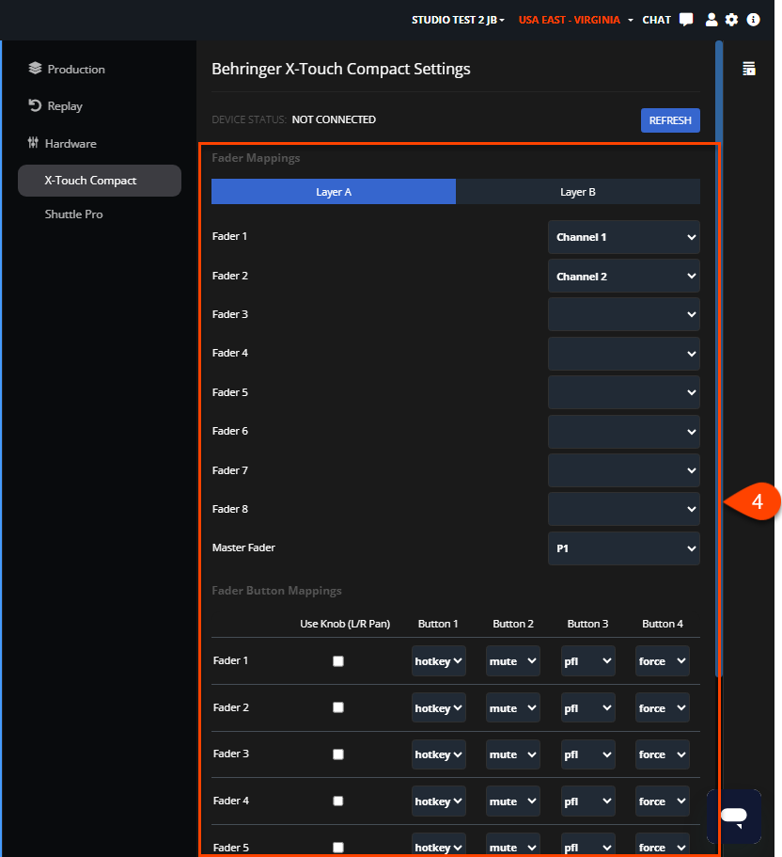The width and height of the screenshot is (782, 857).
Task: Select the Layer A tab
Action: pos(334,192)
